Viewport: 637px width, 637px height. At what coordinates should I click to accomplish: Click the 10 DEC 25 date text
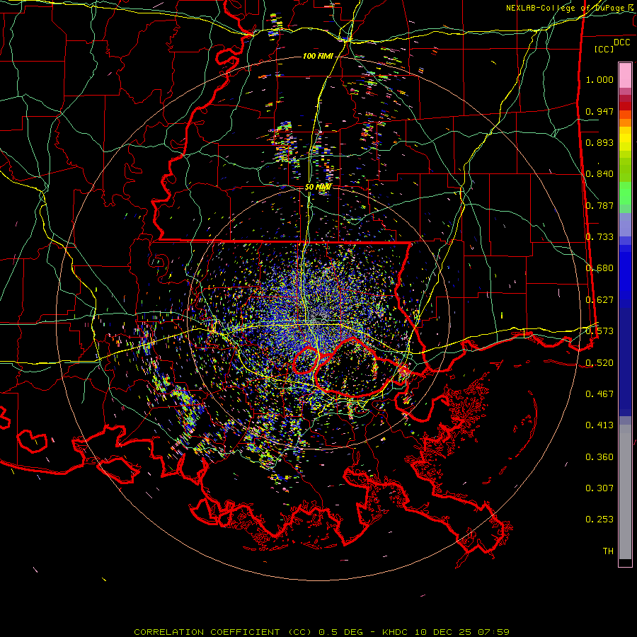point(443,632)
